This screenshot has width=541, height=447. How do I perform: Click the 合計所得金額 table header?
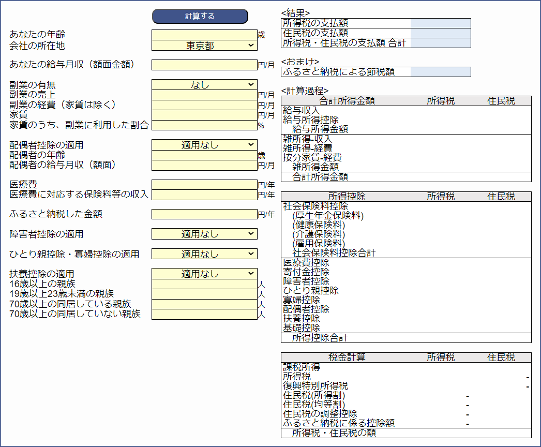point(347,101)
